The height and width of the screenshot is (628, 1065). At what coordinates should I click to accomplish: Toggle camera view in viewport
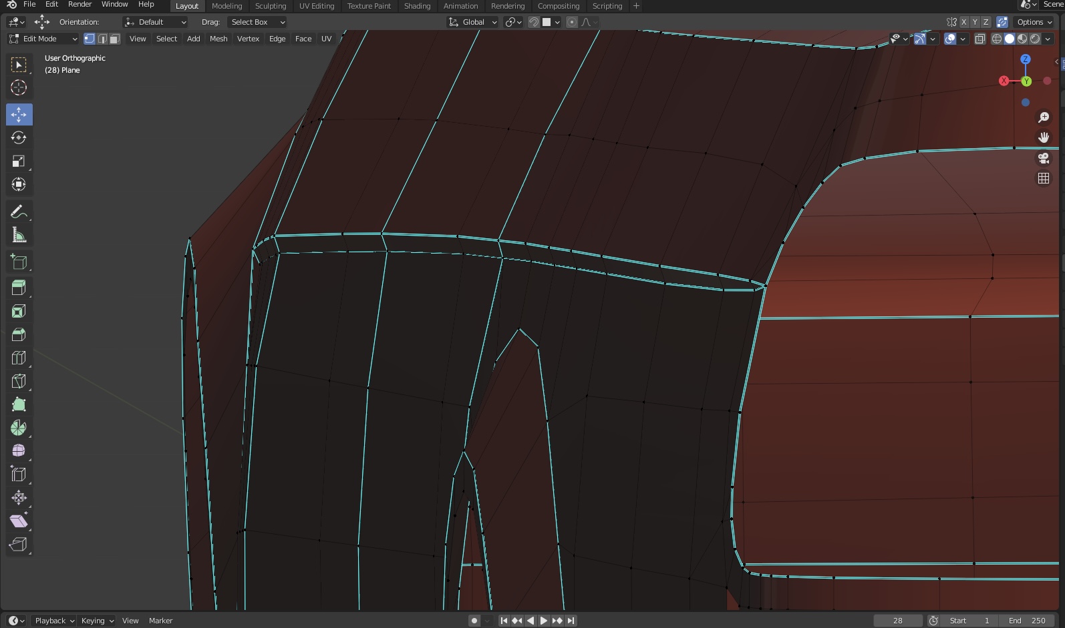click(1043, 158)
